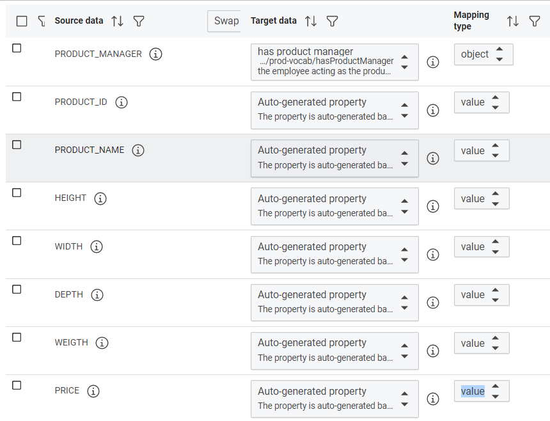Toggle the select-all checkbox in header
The image size is (550, 421).
point(22,21)
